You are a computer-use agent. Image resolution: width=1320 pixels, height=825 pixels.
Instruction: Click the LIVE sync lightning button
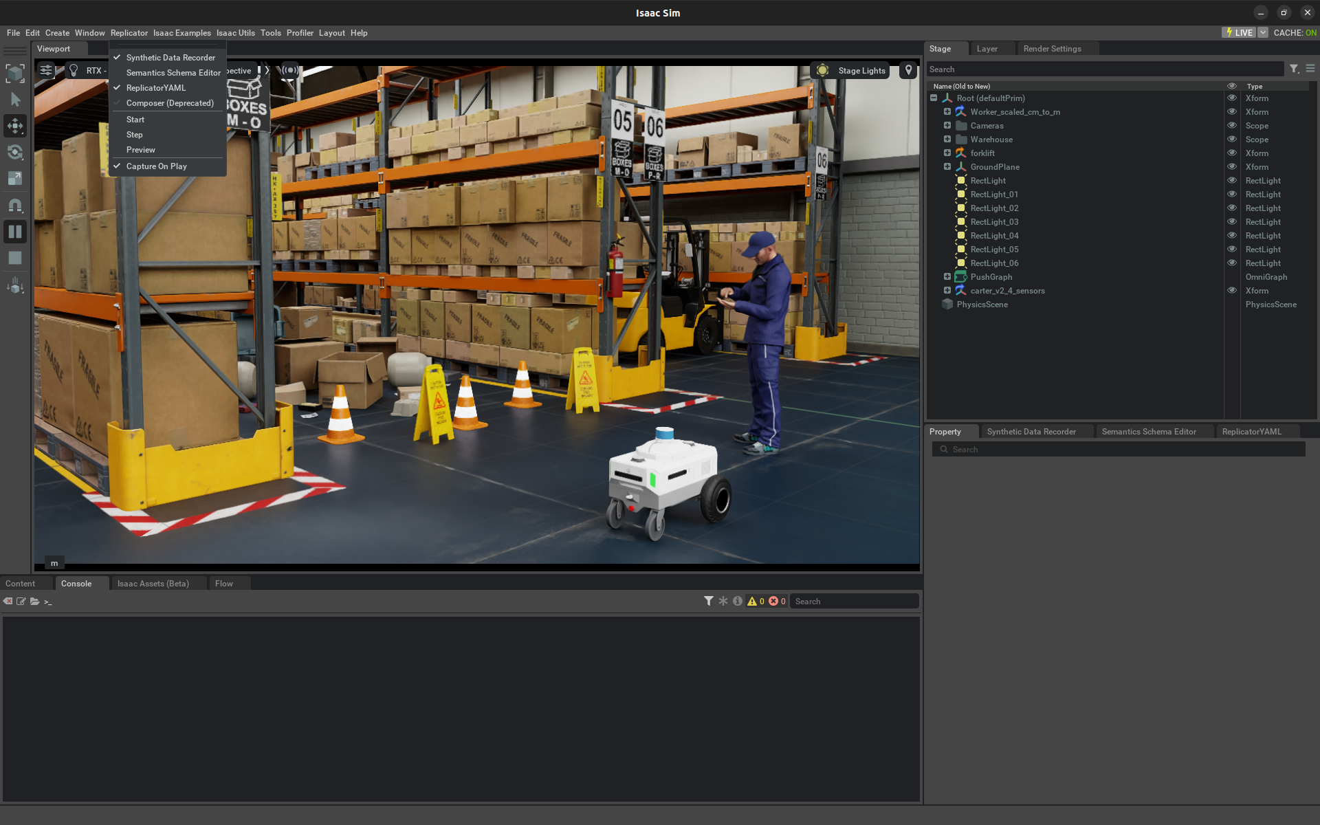point(1239,32)
